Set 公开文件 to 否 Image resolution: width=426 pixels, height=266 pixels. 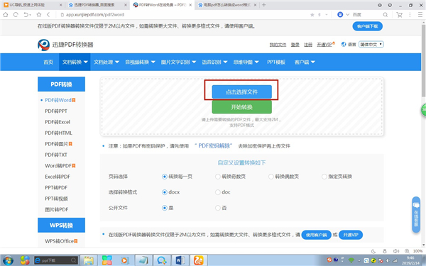coord(218,208)
